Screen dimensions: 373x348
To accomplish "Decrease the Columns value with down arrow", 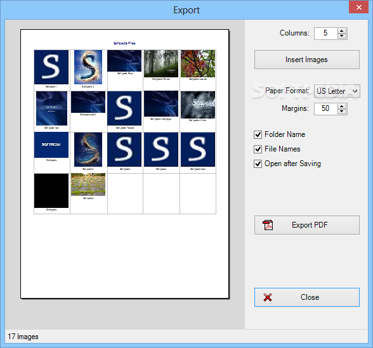I will pos(342,36).
